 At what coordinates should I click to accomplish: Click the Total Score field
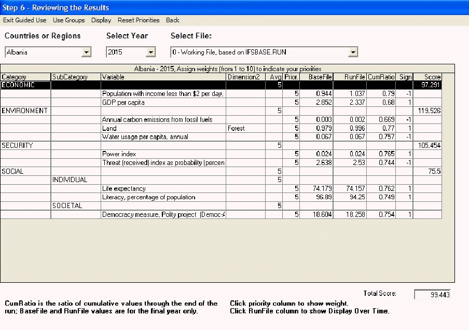[x=432, y=295]
